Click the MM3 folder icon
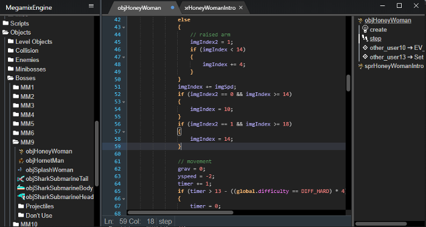 coord(16,106)
